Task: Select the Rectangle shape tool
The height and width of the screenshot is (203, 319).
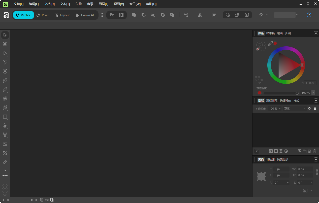Action: coord(5,117)
